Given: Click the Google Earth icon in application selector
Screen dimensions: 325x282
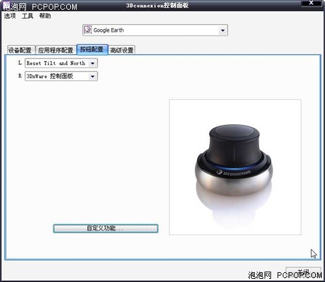Looking at the screenshot, I should (x=88, y=30).
